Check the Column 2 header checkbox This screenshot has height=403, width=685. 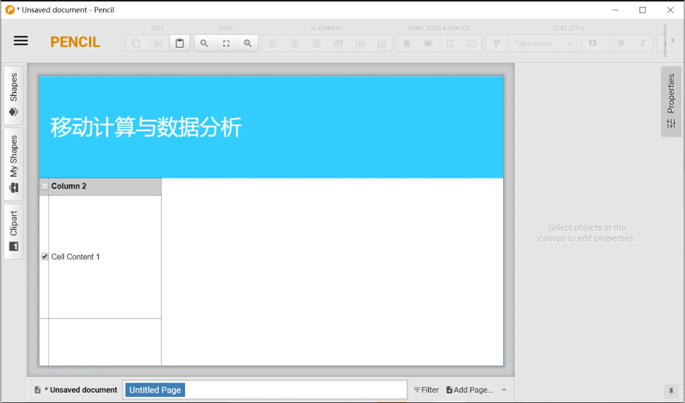tap(45, 187)
